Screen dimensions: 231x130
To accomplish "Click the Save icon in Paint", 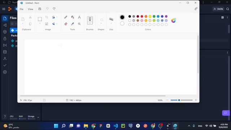I will 40,9.
